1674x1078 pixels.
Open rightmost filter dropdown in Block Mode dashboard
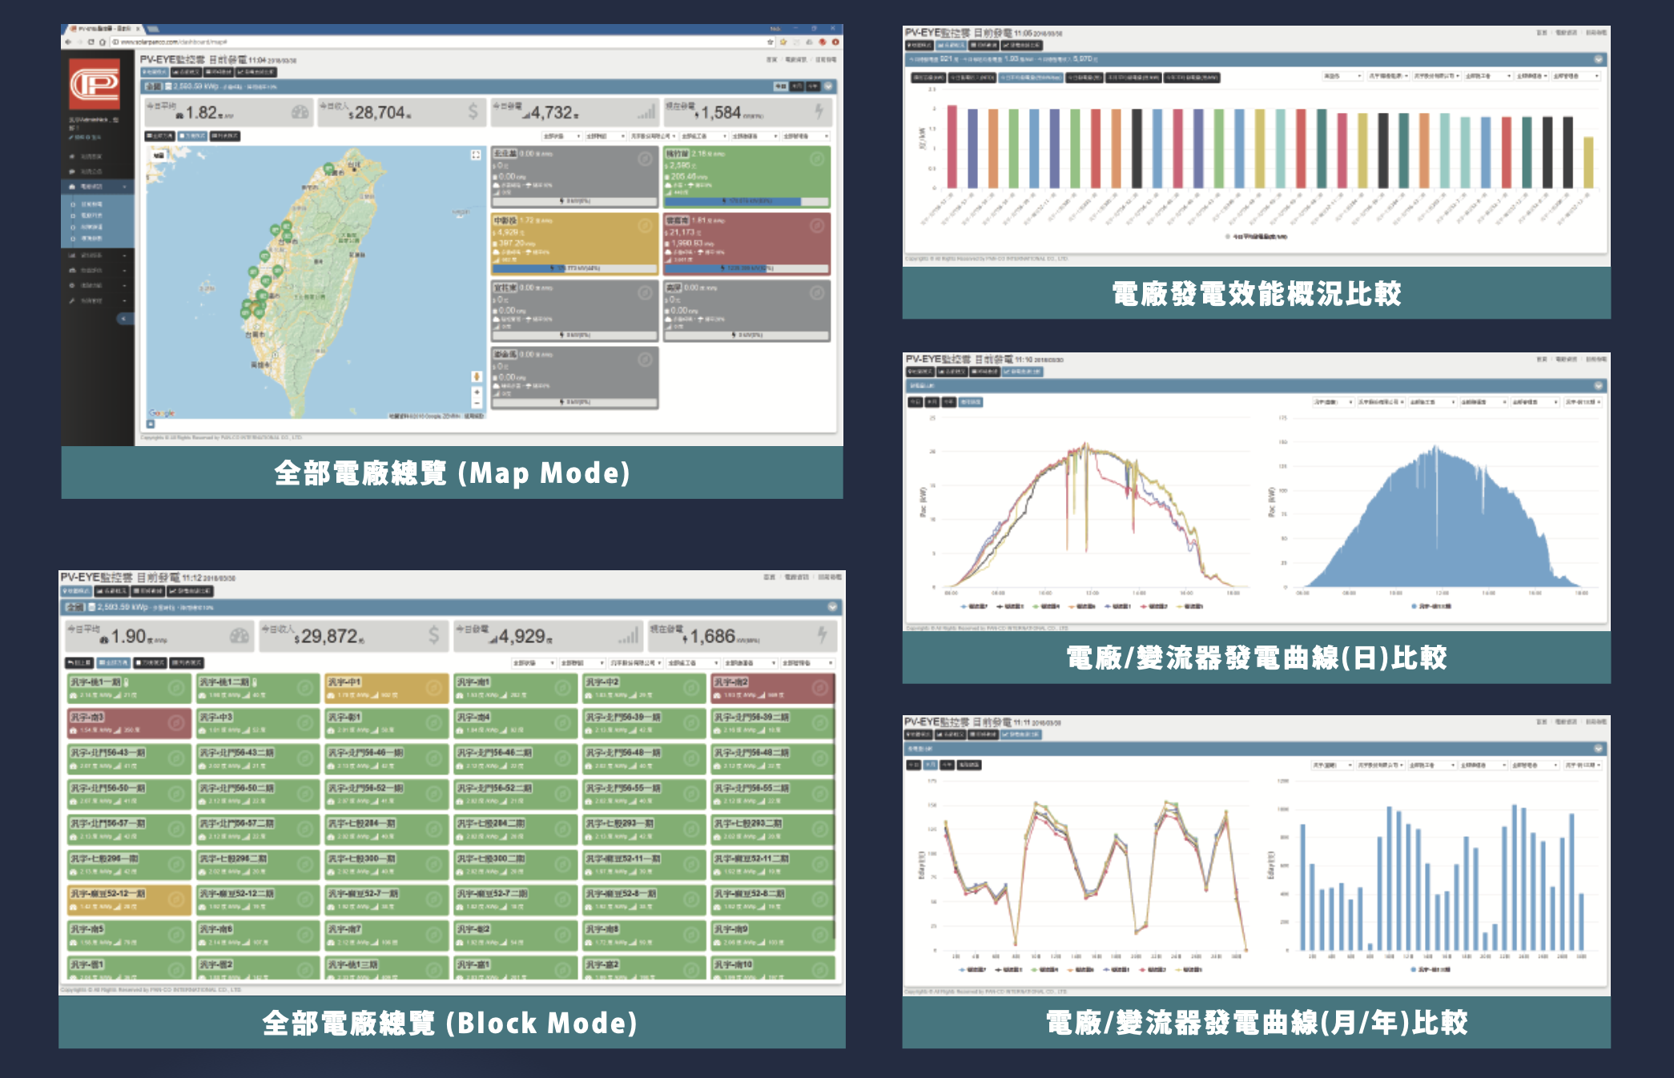807,663
